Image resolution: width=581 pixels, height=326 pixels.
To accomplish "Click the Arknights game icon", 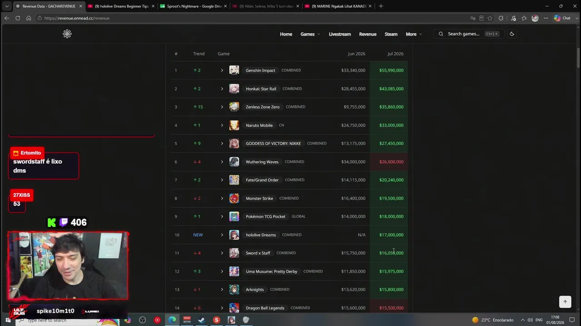I will coord(234,290).
